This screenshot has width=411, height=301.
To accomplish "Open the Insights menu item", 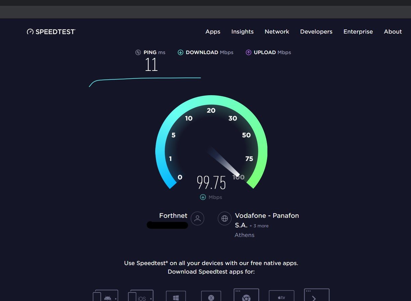I will pyautogui.click(x=242, y=32).
